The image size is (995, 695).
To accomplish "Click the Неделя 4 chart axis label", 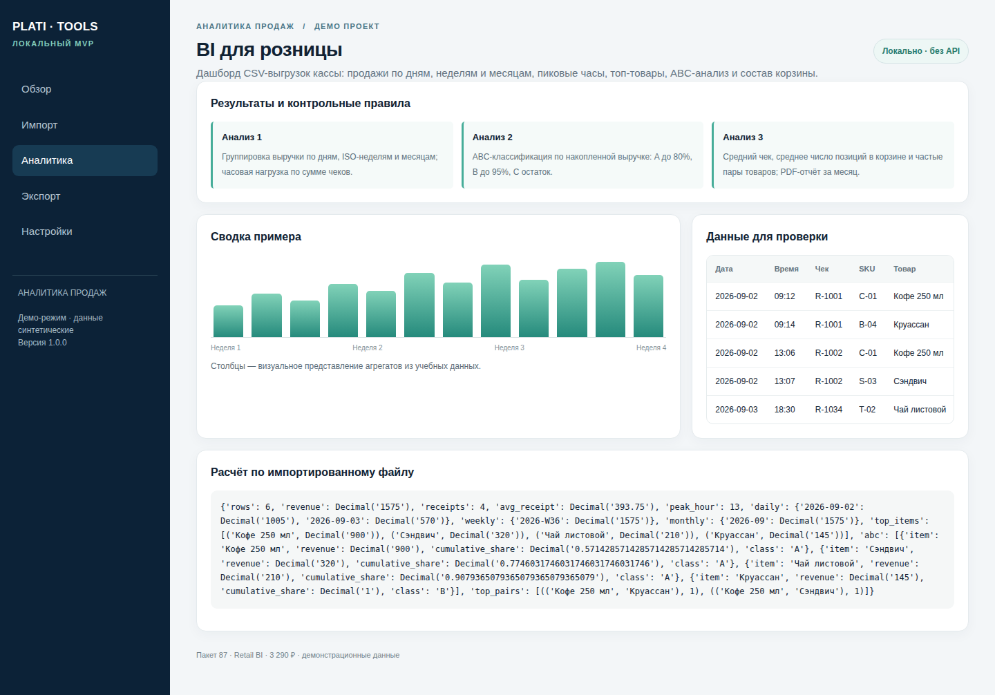I will coord(652,347).
